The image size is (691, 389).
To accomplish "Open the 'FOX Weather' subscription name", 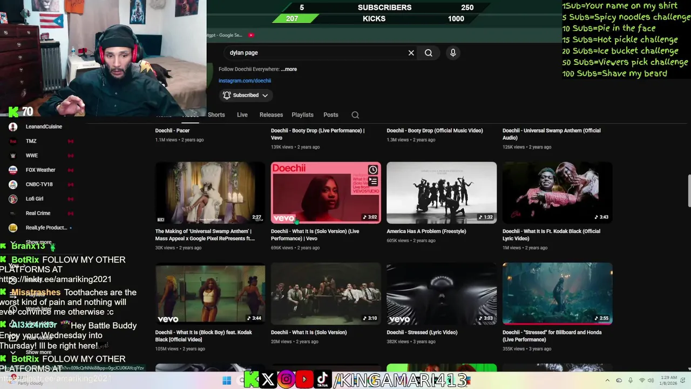I will point(40,170).
